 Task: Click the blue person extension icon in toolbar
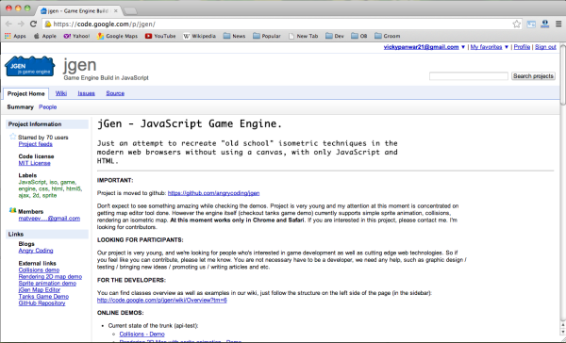click(x=545, y=24)
